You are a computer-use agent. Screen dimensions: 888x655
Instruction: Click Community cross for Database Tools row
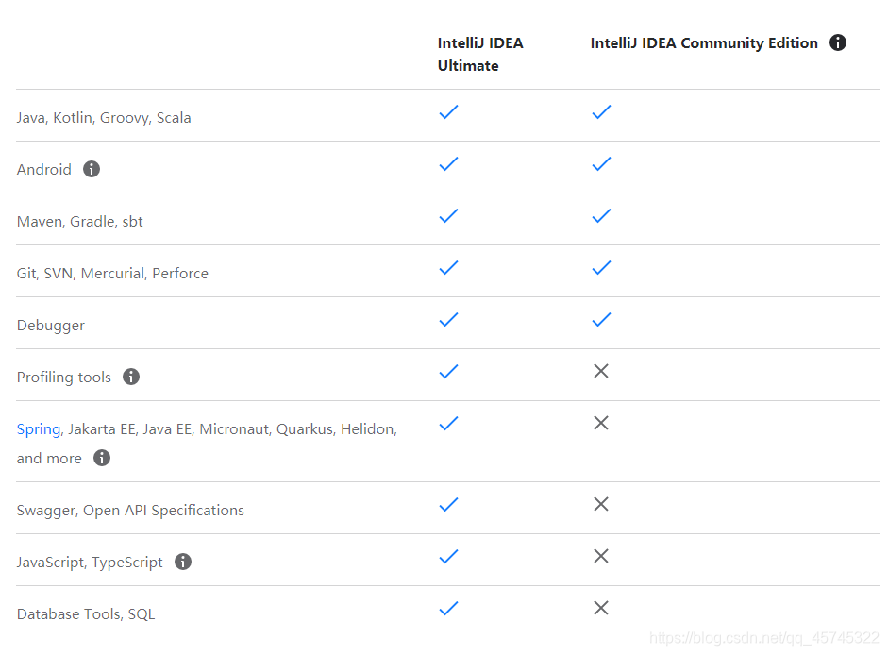pyautogui.click(x=601, y=609)
